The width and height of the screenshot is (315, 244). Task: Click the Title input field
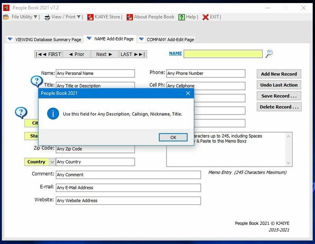click(95, 85)
